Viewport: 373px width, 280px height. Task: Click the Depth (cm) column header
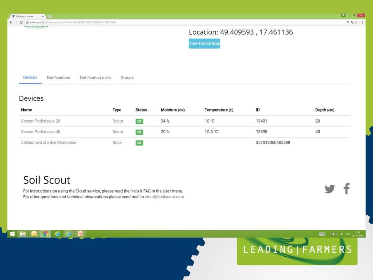pos(325,110)
